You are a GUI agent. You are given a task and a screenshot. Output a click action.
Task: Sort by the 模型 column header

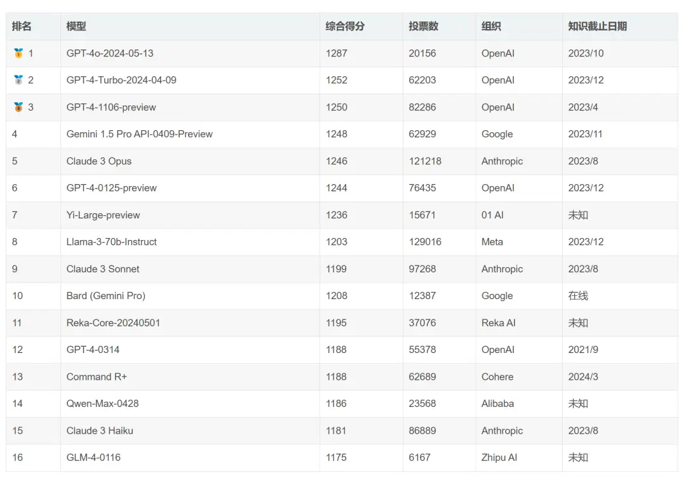(76, 26)
